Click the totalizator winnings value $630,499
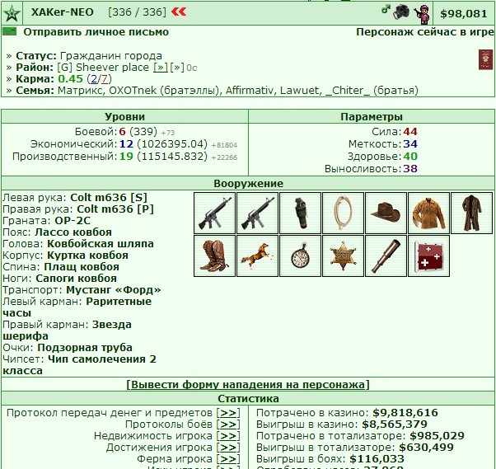 pos(426,448)
